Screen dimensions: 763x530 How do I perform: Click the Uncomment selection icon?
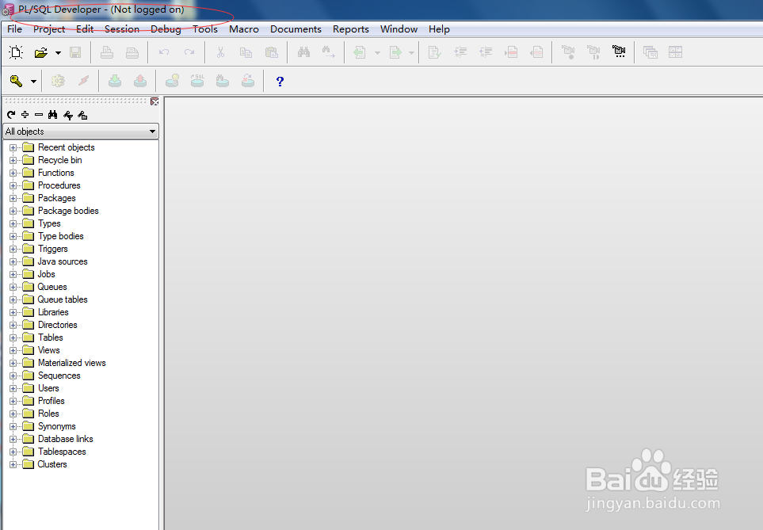[536, 52]
